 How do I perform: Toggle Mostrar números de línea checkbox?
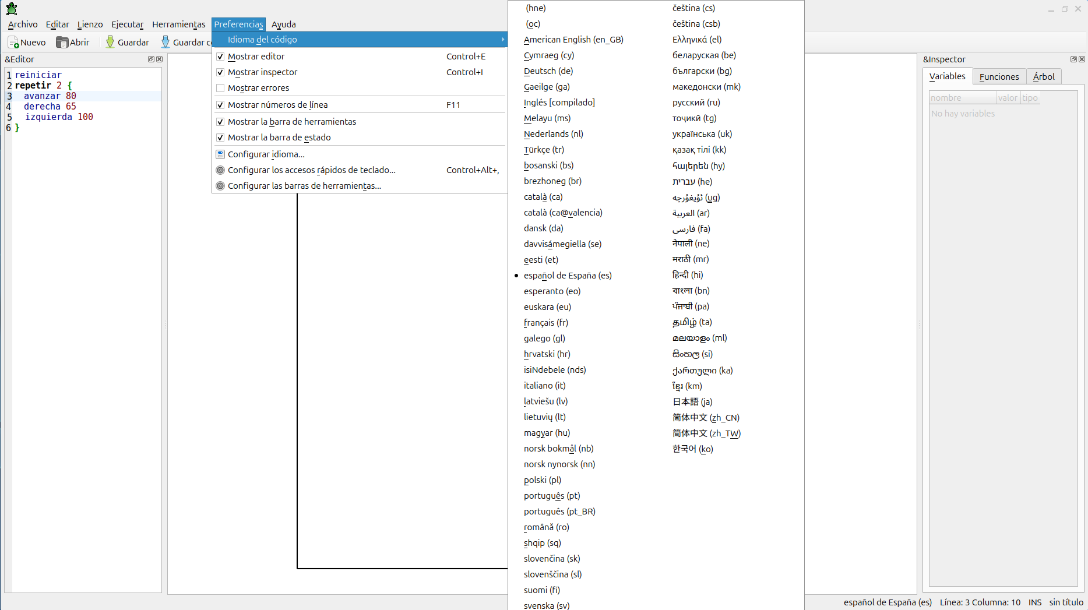tap(220, 105)
